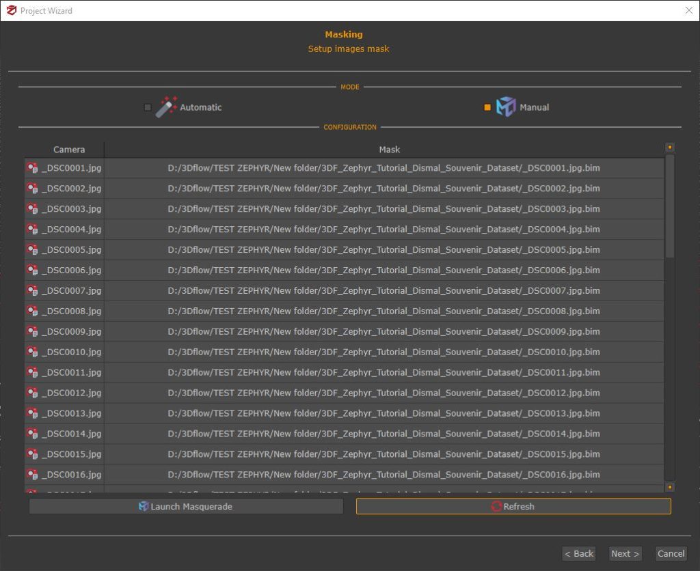700x571 pixels.
Task: Toggle the Manual masking checkbox
Action: (487, 107)
